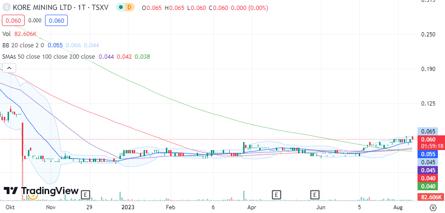Click the green SMA 200 value 0.038
This screenshot has height=213, width=445.
[x=142, y=56]
